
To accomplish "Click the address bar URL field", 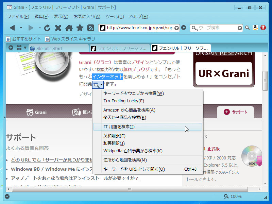I will coord(139,28).
